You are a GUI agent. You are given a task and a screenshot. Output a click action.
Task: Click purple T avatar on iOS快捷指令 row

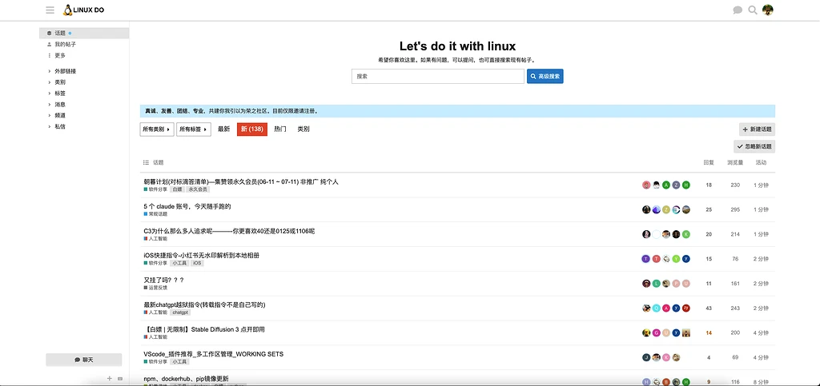[646, 259]
